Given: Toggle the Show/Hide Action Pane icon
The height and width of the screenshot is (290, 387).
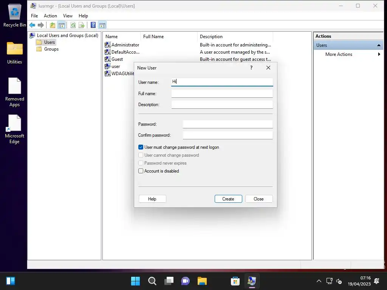Looking at the screenshot, I should pyautogui.click(x=102, y=25).
